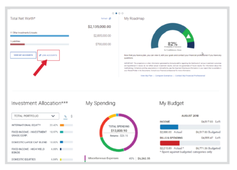This screenshot has width=237, height=170.
Task: Click the chevron arrow in Total Portfolio box
Action: (53, 116)
